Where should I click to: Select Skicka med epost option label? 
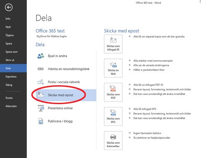click(60, 95)
